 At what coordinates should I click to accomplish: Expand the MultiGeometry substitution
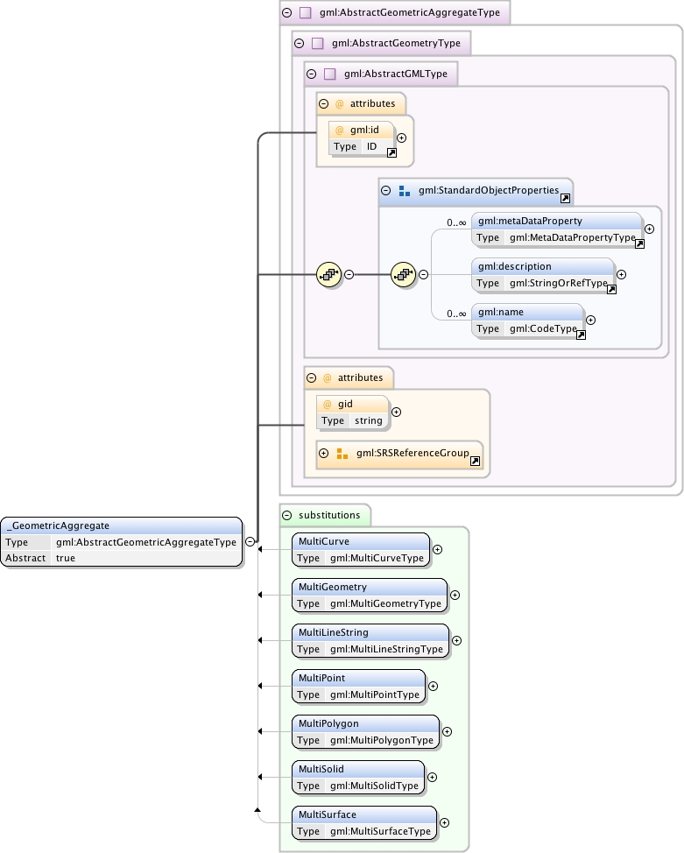[455, 596]
